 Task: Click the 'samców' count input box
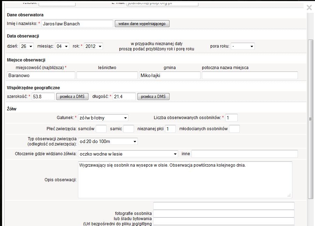point(101,129)
